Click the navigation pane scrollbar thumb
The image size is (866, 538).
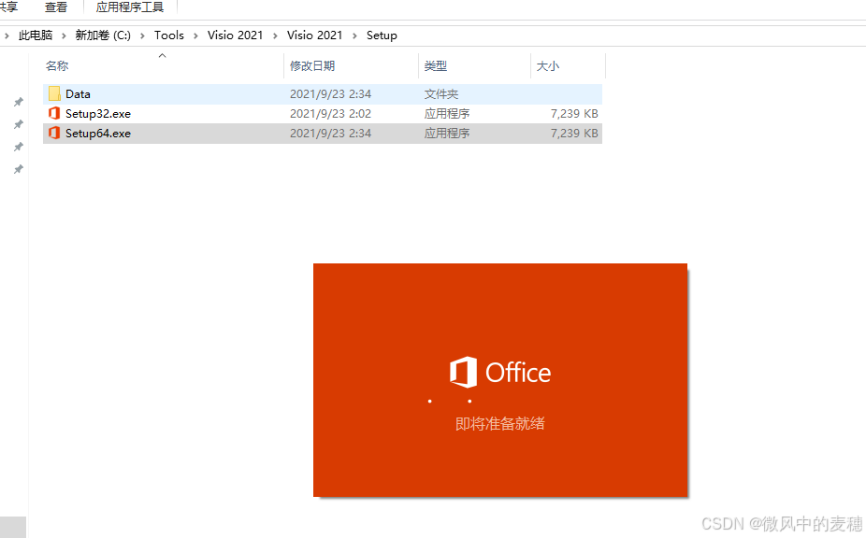[13, 527]
